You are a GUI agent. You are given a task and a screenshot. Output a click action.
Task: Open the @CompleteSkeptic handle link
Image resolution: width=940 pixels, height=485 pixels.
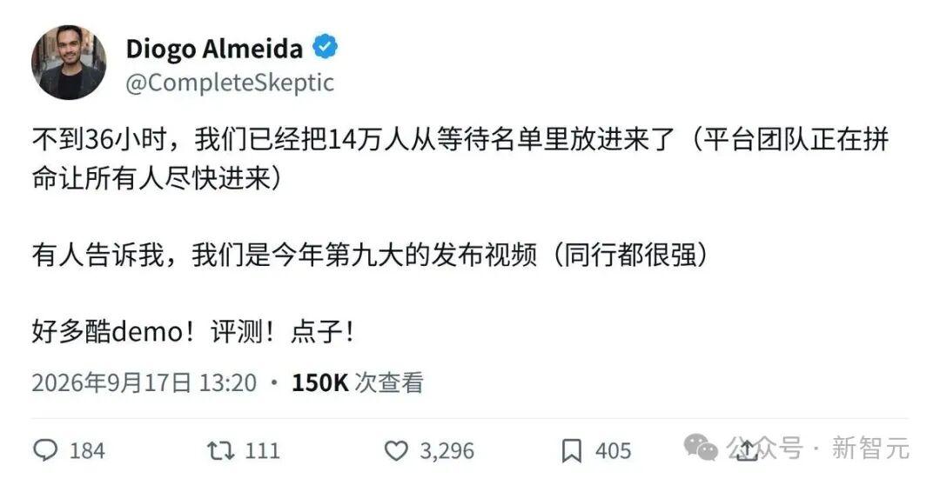[230, 83]
